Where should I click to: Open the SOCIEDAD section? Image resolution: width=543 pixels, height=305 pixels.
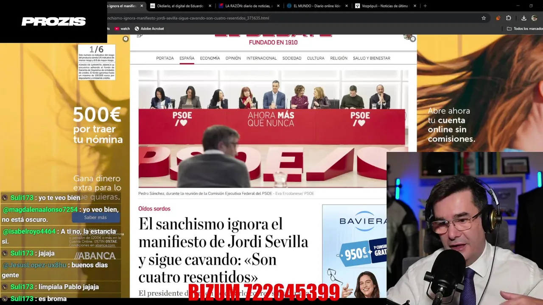click(292, 58)
